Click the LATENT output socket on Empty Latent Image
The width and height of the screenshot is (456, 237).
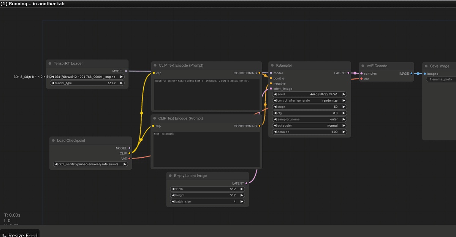tap(246, 183)
